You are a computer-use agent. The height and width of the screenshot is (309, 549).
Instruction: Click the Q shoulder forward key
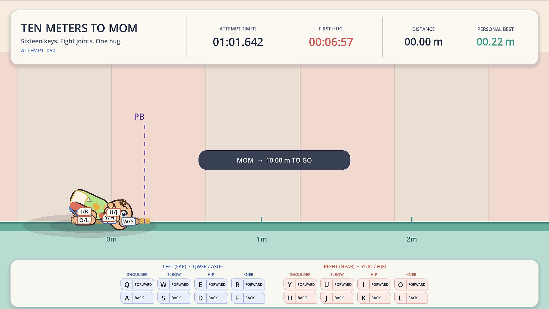pyautogui.click(x=137, y=284)
